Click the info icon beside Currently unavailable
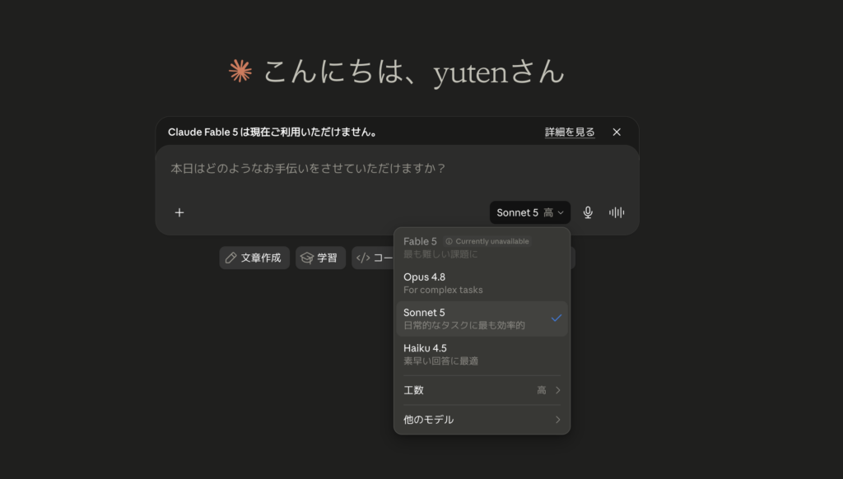This screenshot has width=843, height=479. tap(449, 241)
